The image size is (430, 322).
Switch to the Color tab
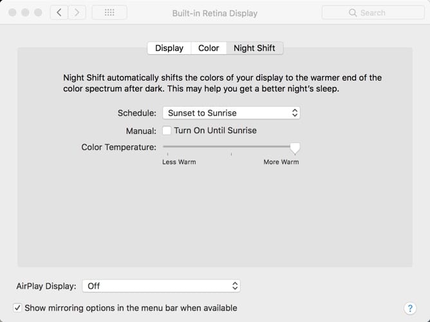click(x=209, y=48)
